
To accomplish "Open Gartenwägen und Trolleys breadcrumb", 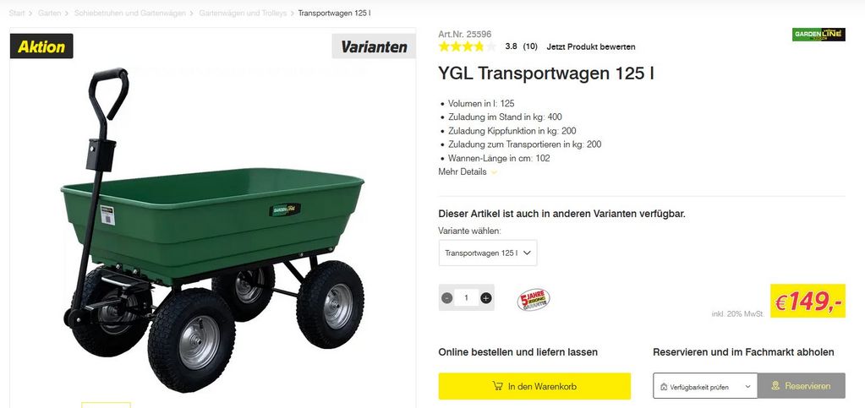I will (x=243, y=13).
